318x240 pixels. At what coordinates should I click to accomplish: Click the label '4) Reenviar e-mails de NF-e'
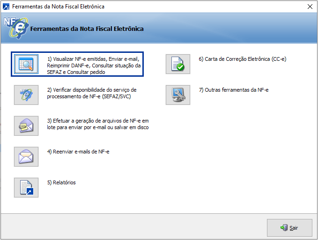78,152
